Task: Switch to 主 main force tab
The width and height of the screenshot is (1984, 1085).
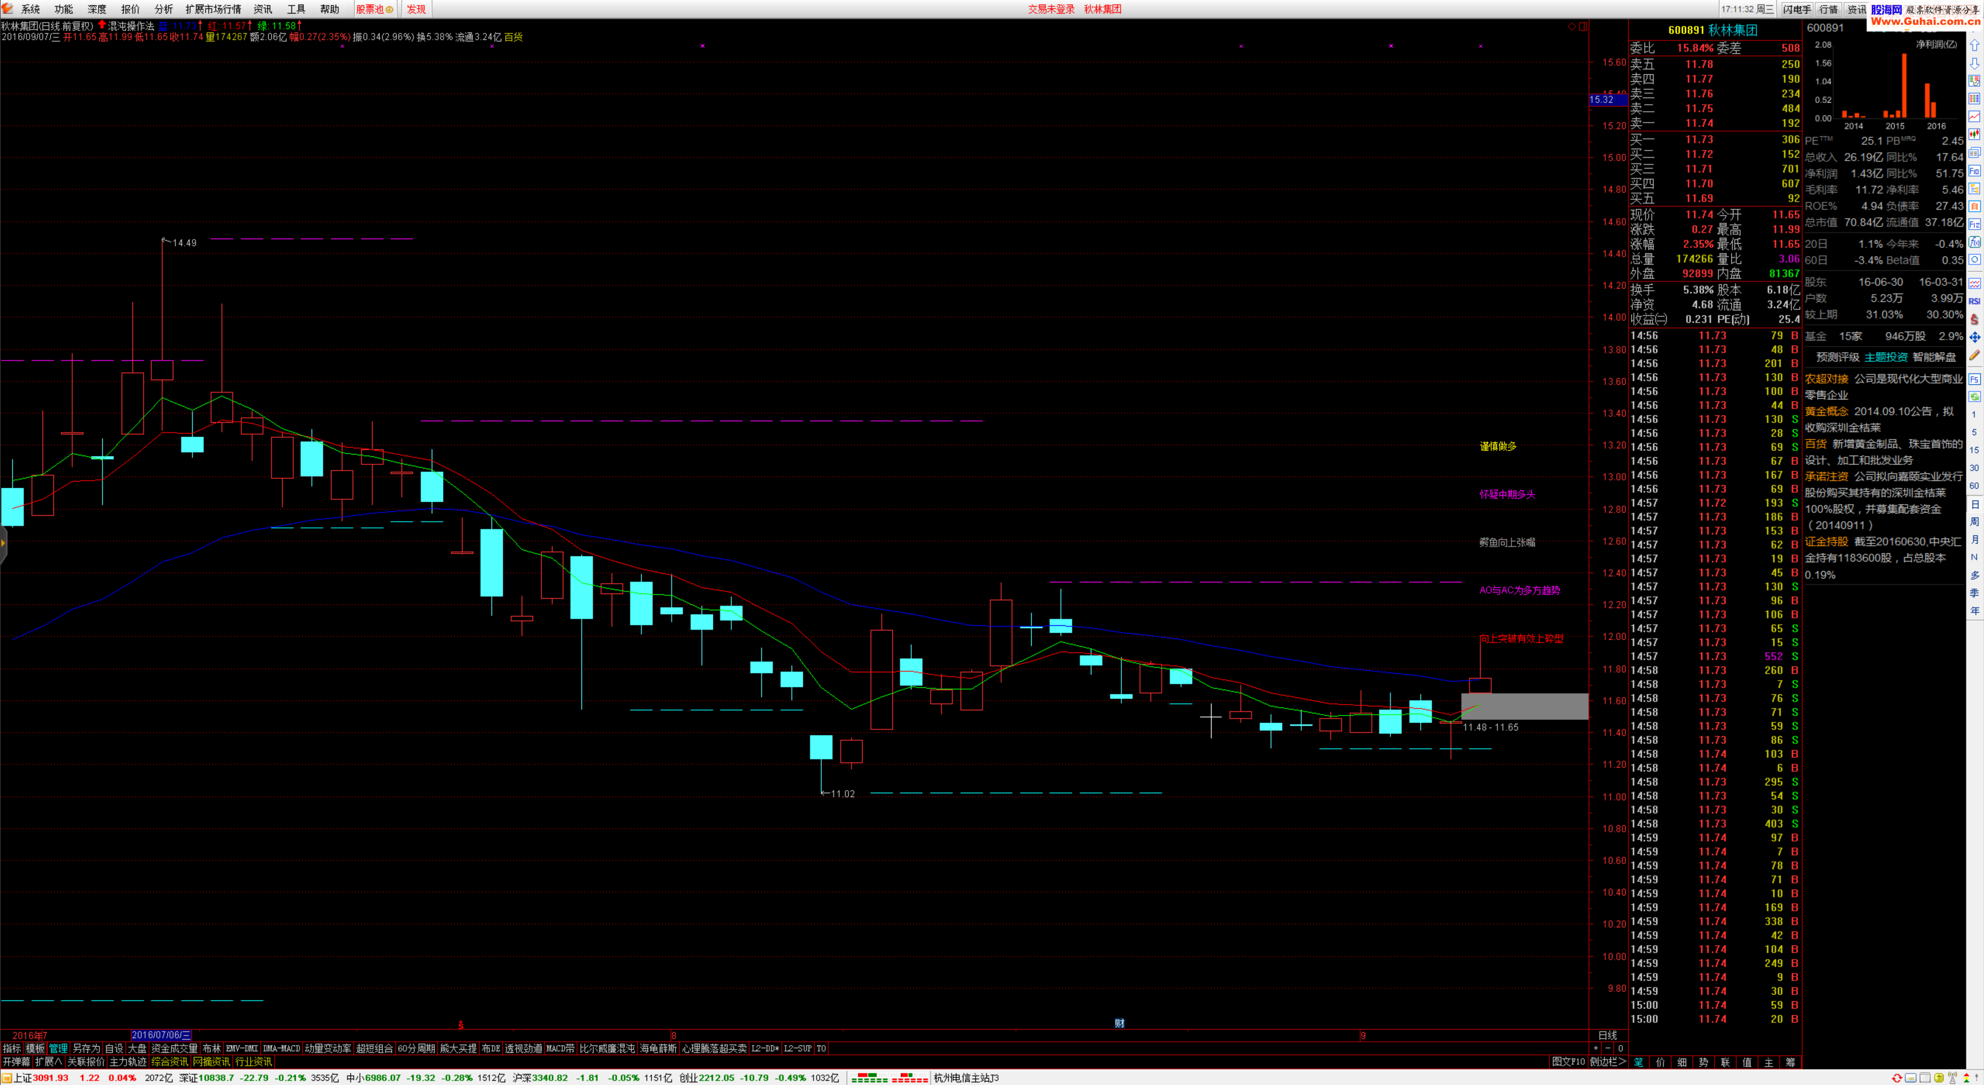Action: coord(1768,1062)
